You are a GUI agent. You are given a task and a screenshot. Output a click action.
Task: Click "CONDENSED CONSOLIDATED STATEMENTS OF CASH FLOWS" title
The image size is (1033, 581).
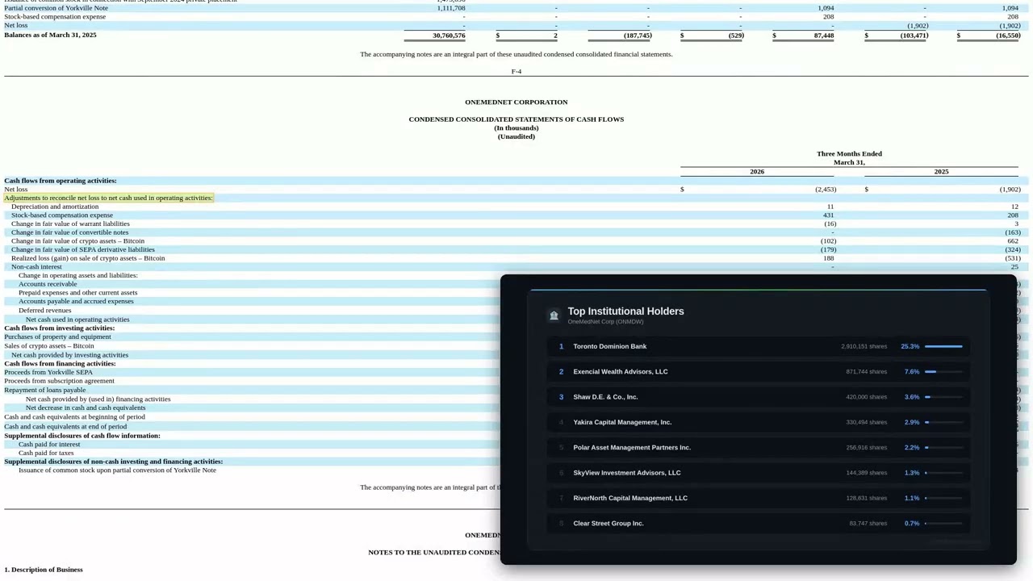516,119
